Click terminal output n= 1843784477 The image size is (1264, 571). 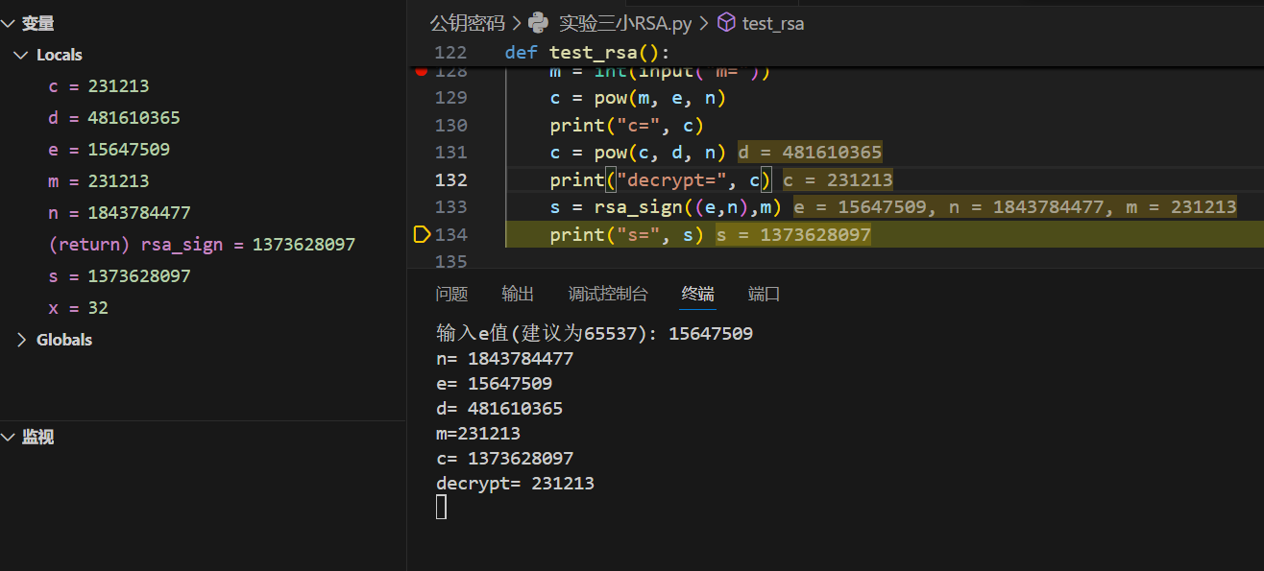(x=504, y=359)
